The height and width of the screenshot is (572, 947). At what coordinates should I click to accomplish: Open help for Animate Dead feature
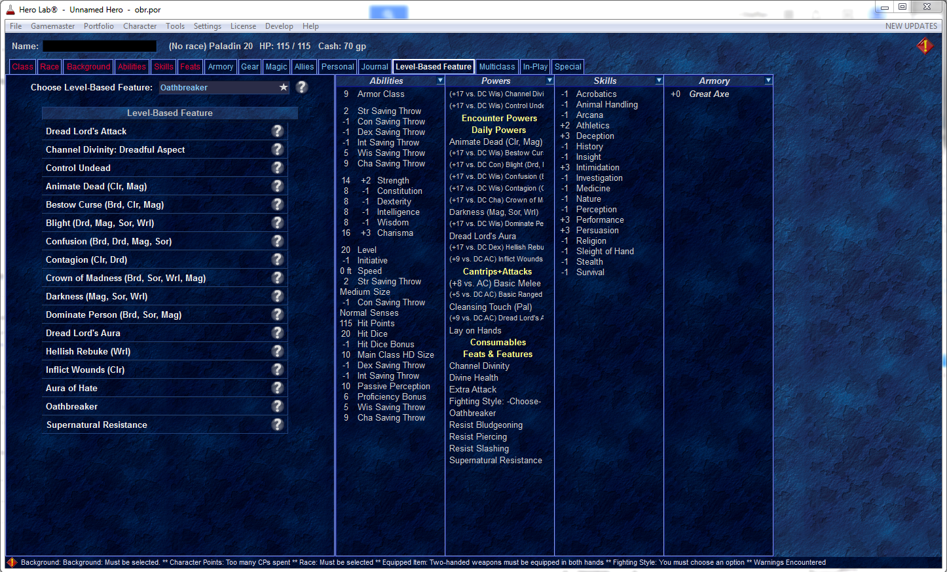[278, 186]
